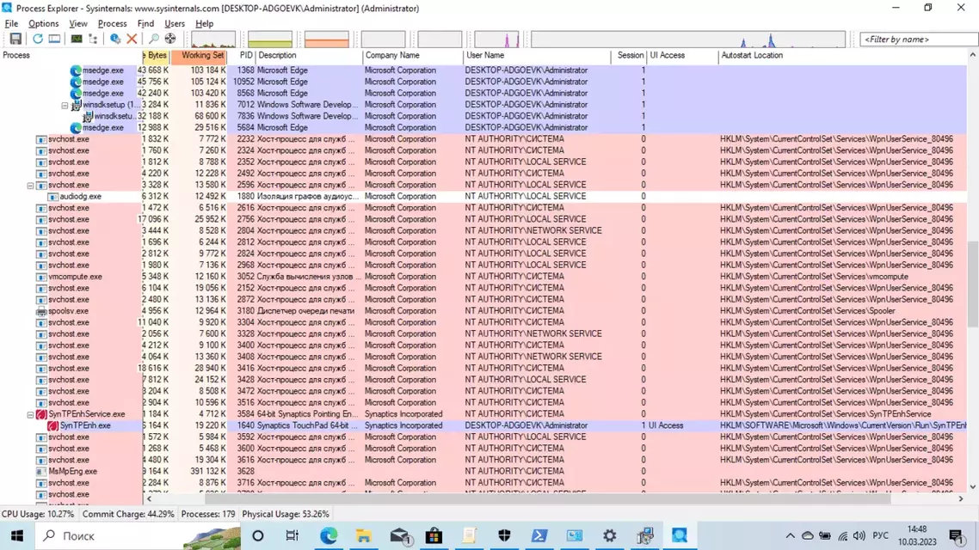
Task: Select the MsMpEng.exe process row
Action: [483, 472]
